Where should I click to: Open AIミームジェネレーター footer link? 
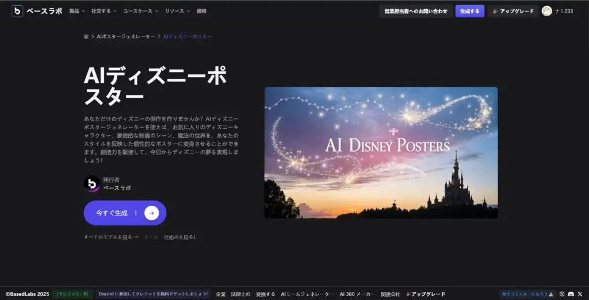pos(308,294)
